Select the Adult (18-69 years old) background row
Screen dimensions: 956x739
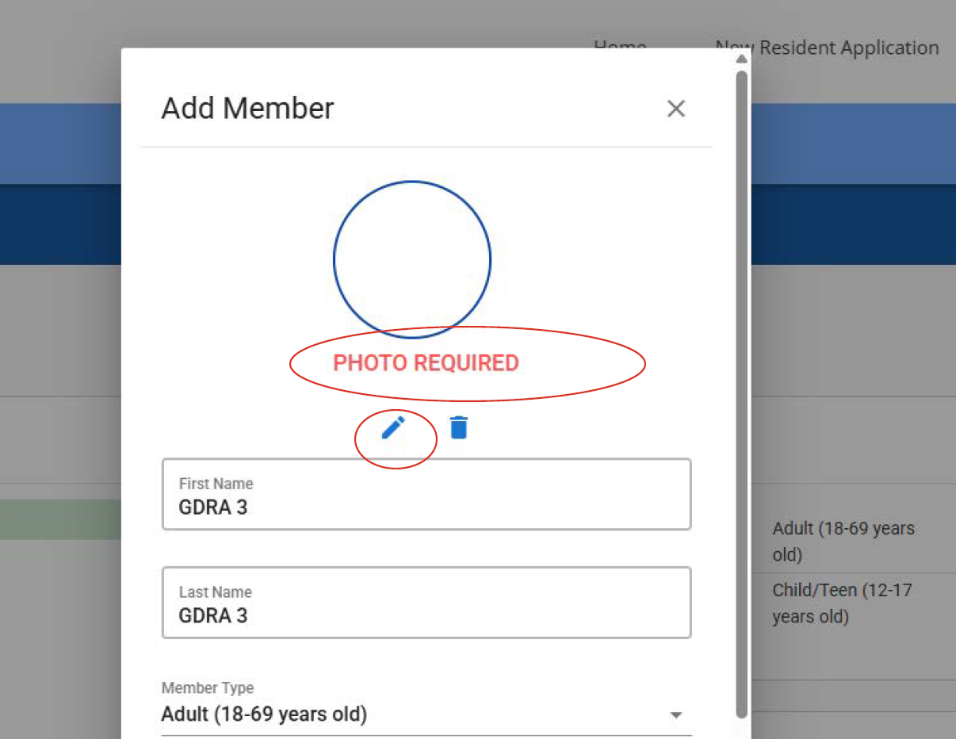(843, 541)
